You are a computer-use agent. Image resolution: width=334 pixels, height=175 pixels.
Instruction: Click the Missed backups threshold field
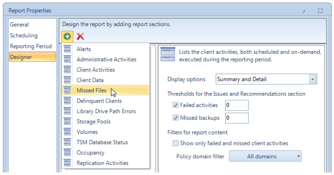237,118
